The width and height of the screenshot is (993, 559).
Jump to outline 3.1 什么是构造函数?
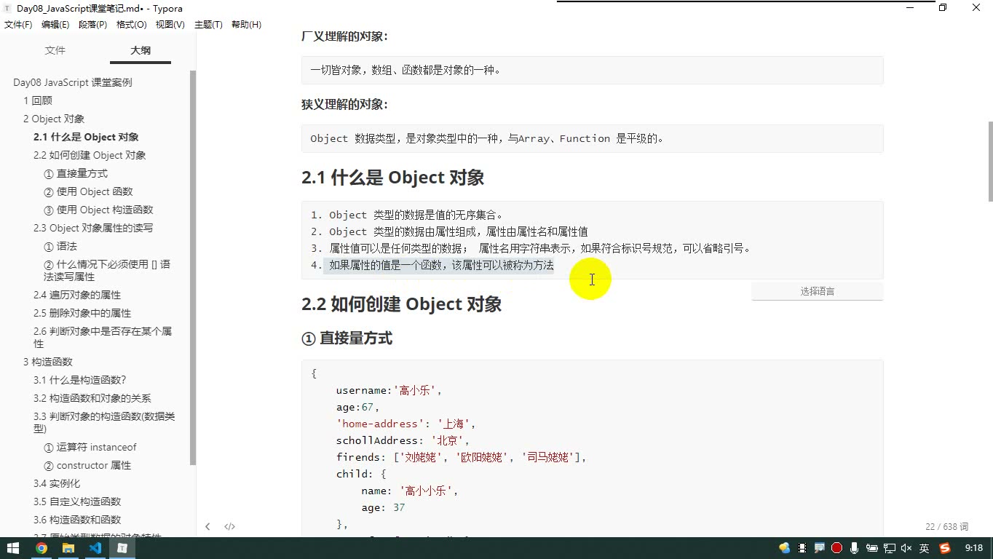pyautogui.click(x=80, y=380)
